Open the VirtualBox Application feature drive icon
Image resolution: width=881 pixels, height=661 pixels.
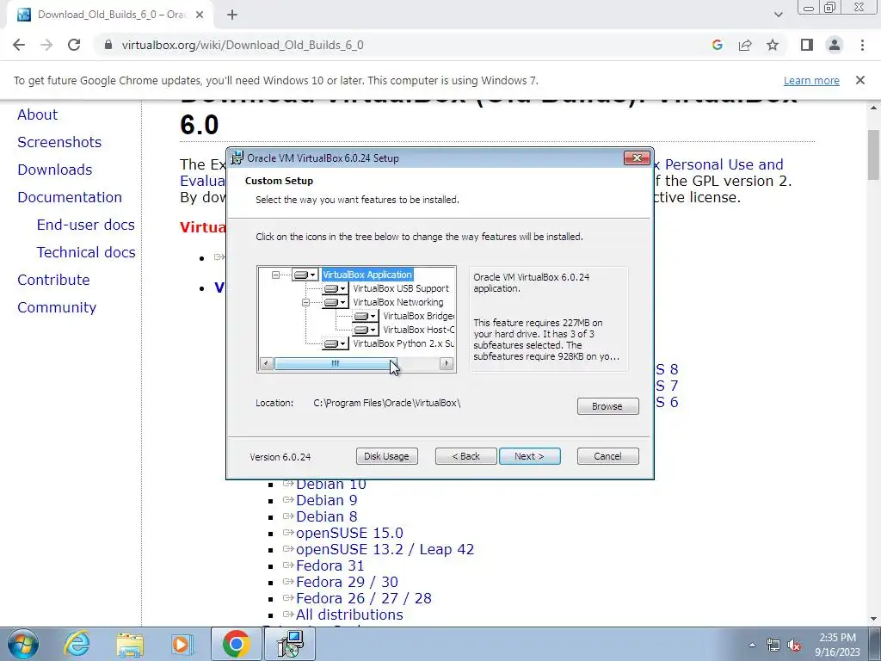[305, 275]
